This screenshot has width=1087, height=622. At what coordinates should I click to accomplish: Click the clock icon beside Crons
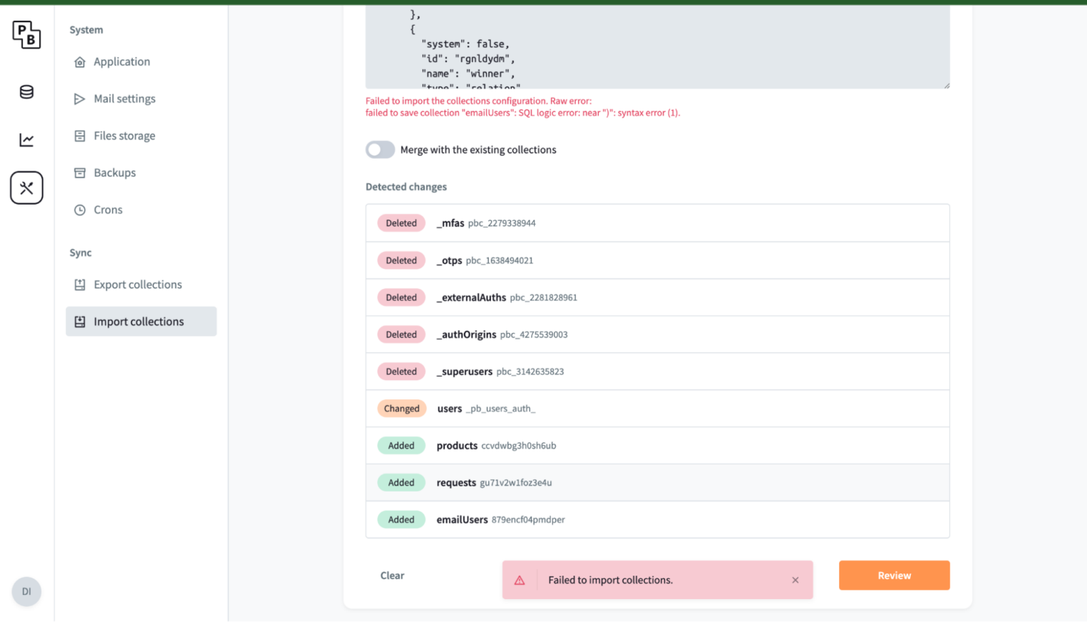80,210
